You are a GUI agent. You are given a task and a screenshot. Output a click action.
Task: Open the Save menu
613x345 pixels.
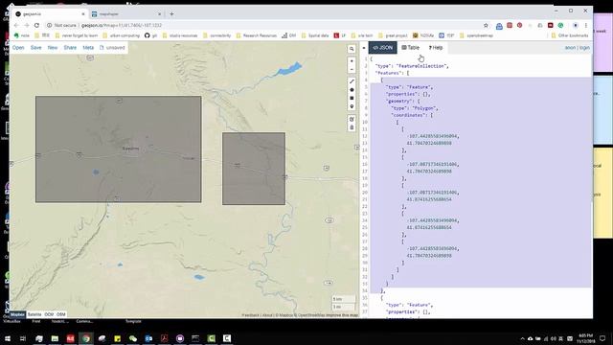pos(36,48)
